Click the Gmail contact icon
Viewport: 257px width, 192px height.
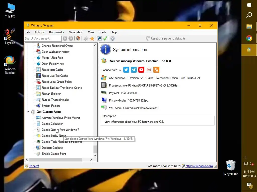tap(149, 70)
